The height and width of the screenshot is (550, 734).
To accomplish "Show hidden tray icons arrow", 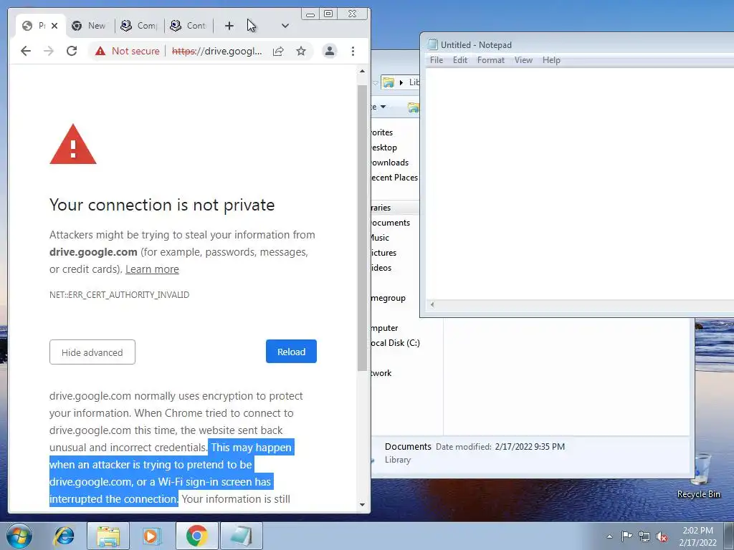I will tap(609, 536).
